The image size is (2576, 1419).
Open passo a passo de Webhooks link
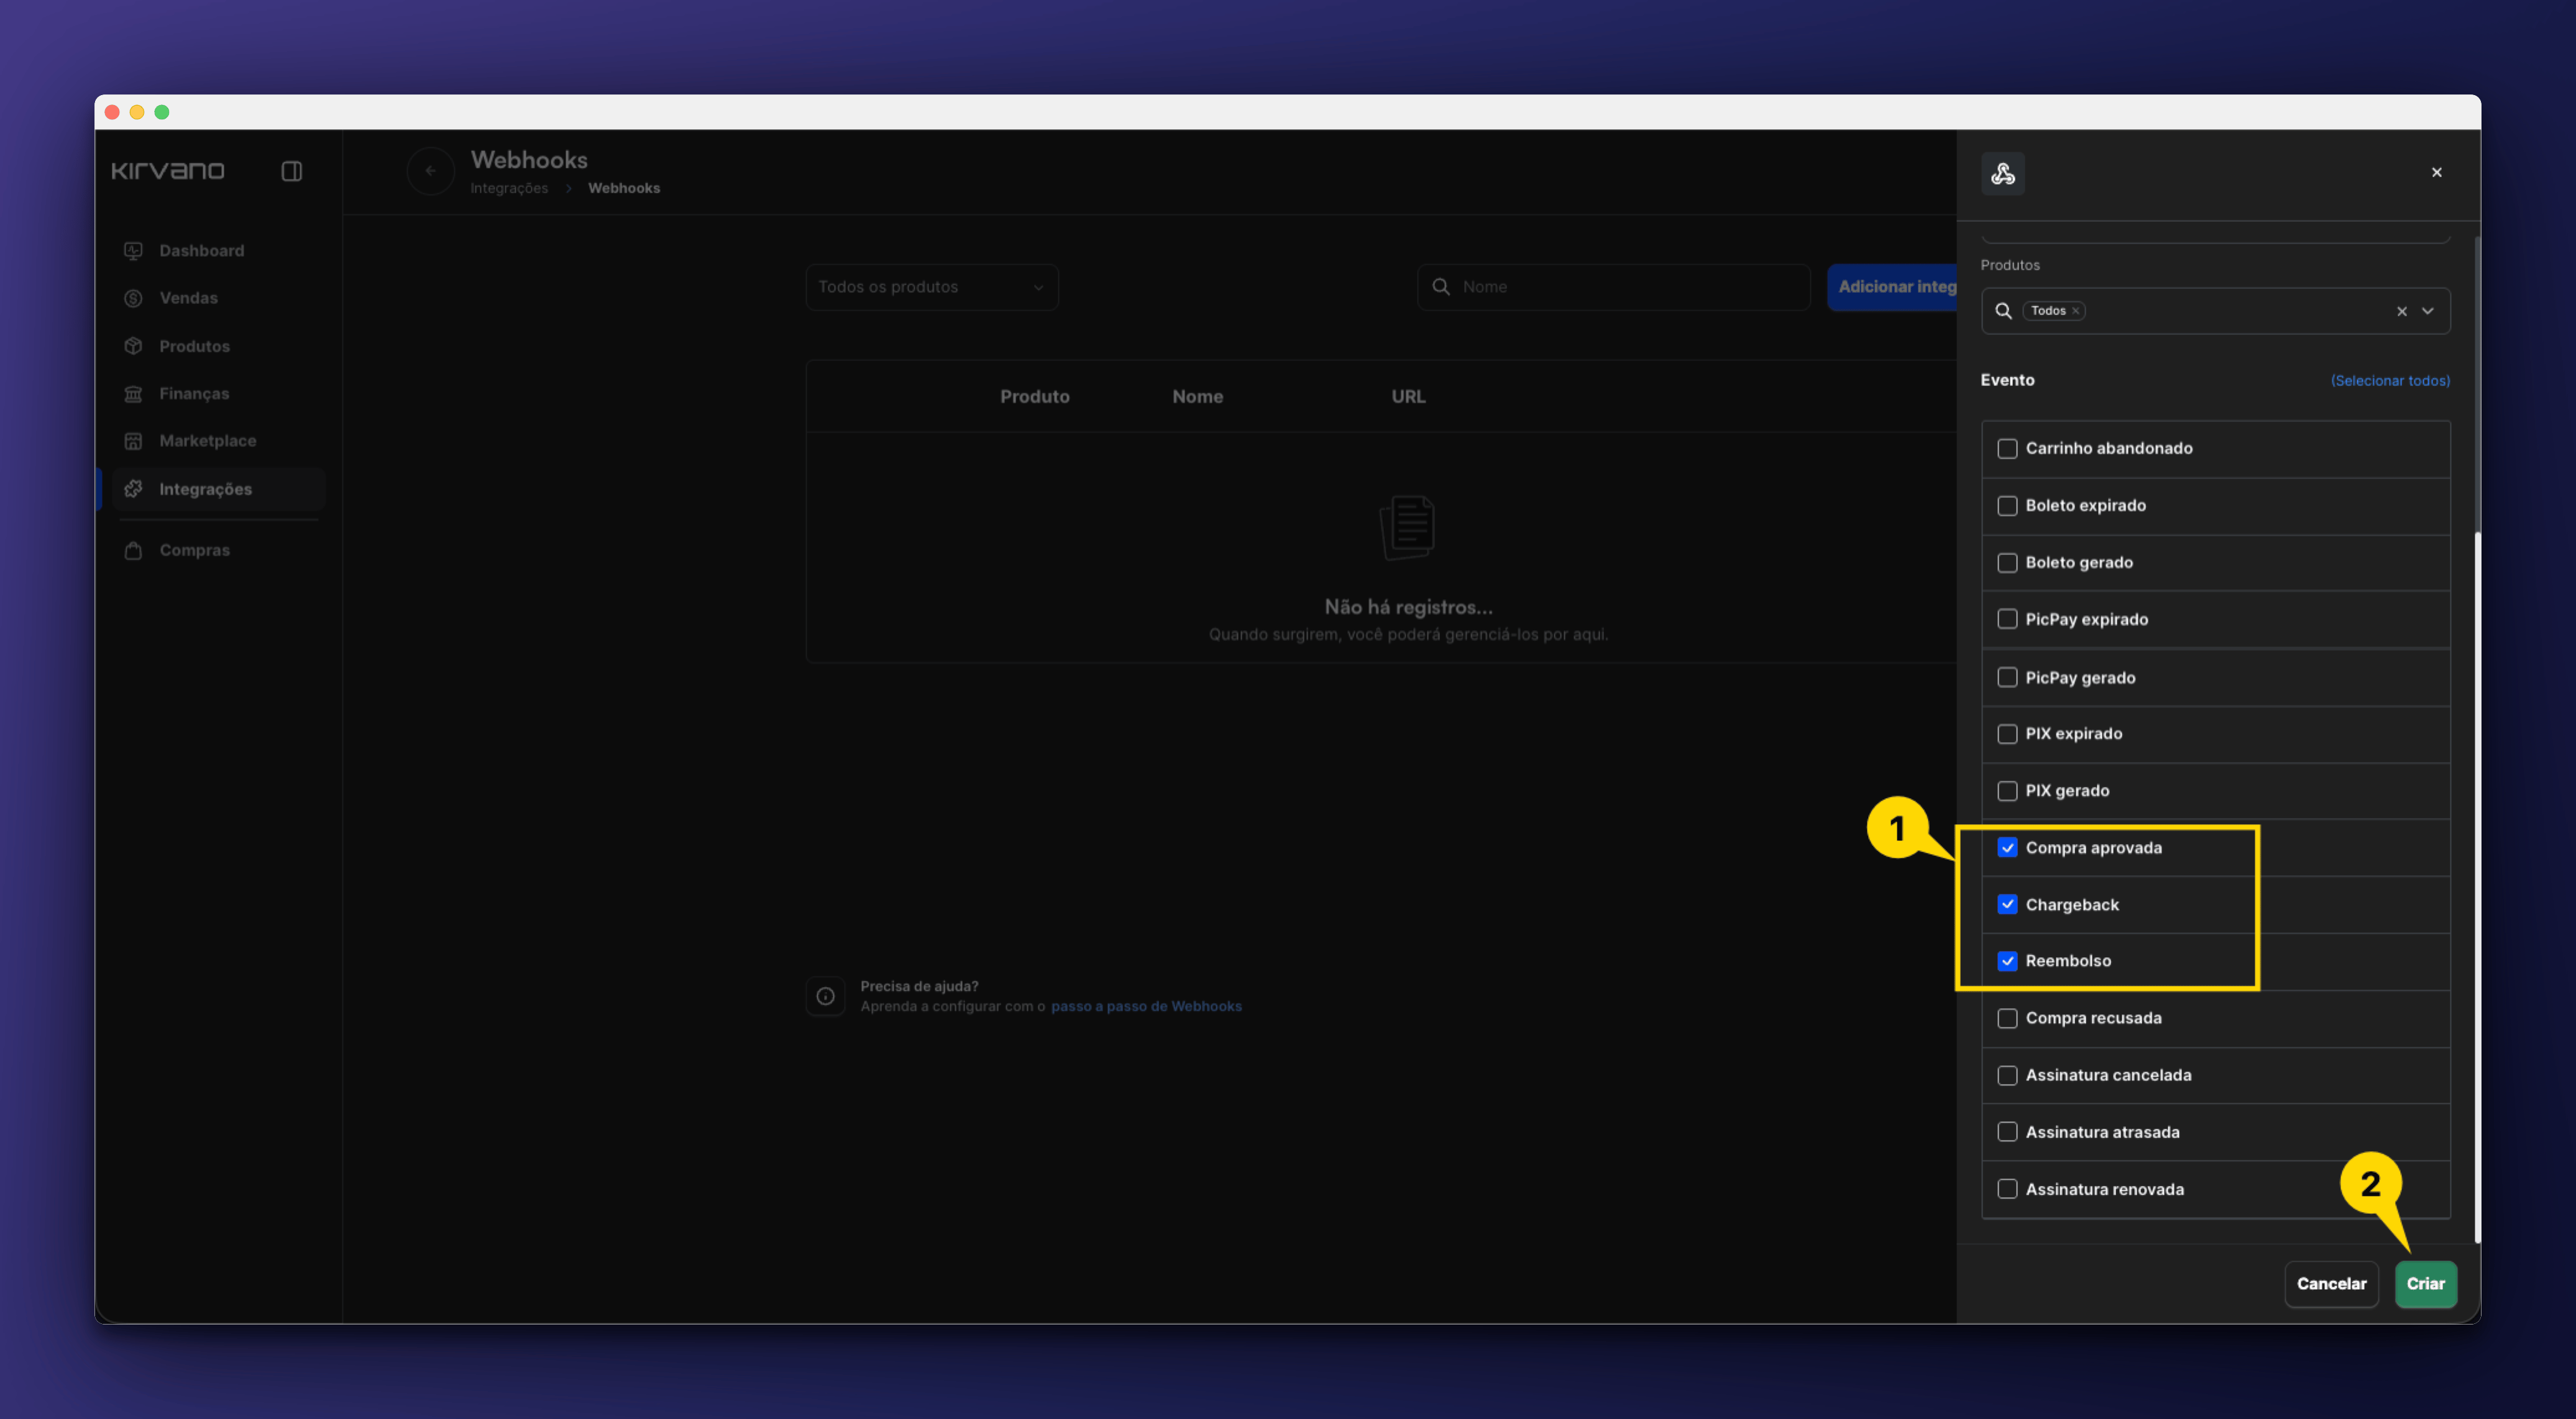[x=1146, y=1006]
